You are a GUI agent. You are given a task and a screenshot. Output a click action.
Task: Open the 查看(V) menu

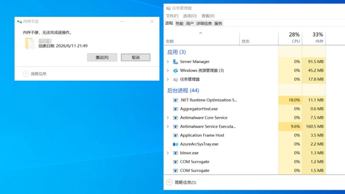pyautogui.click(x=208, y=16)
